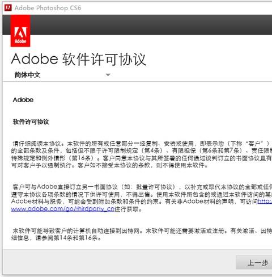Click the 'Adobe Photoshop CS6' window title
Screen dimensions: 272x277
(x=48, y=8)
